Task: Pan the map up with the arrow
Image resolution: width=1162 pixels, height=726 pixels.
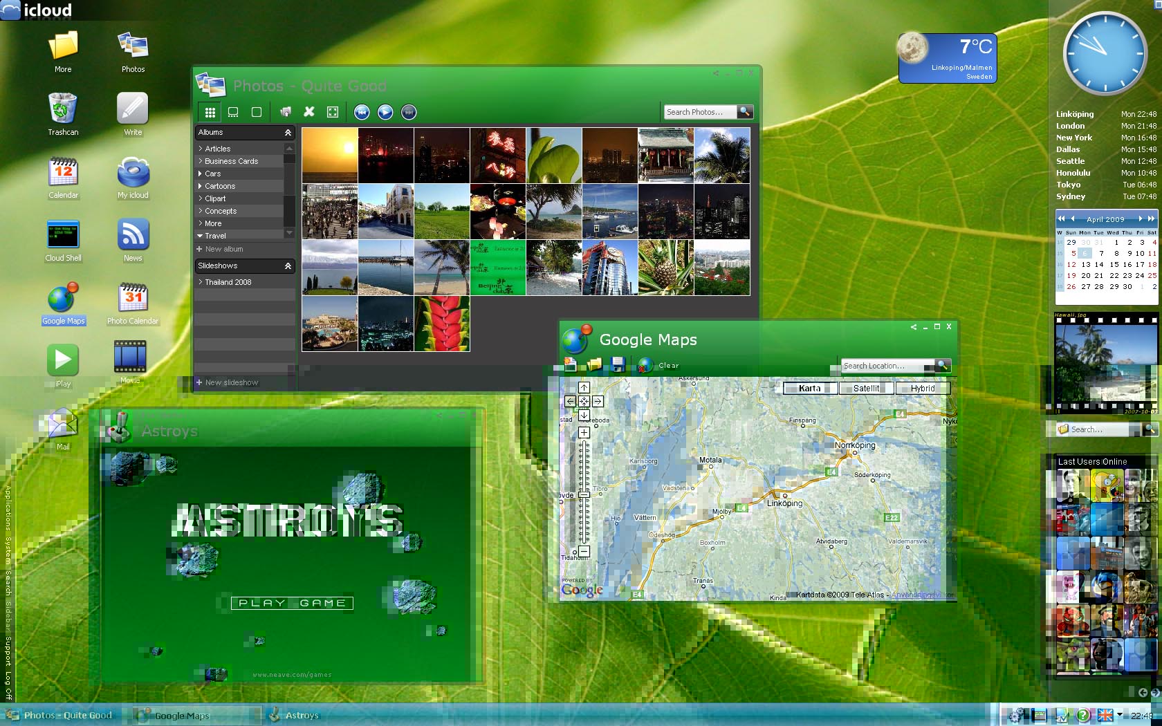Action: click(584, 388)
